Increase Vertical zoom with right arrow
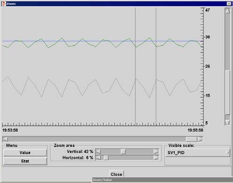Screen dimensions: 233x183 click(156, 152)
